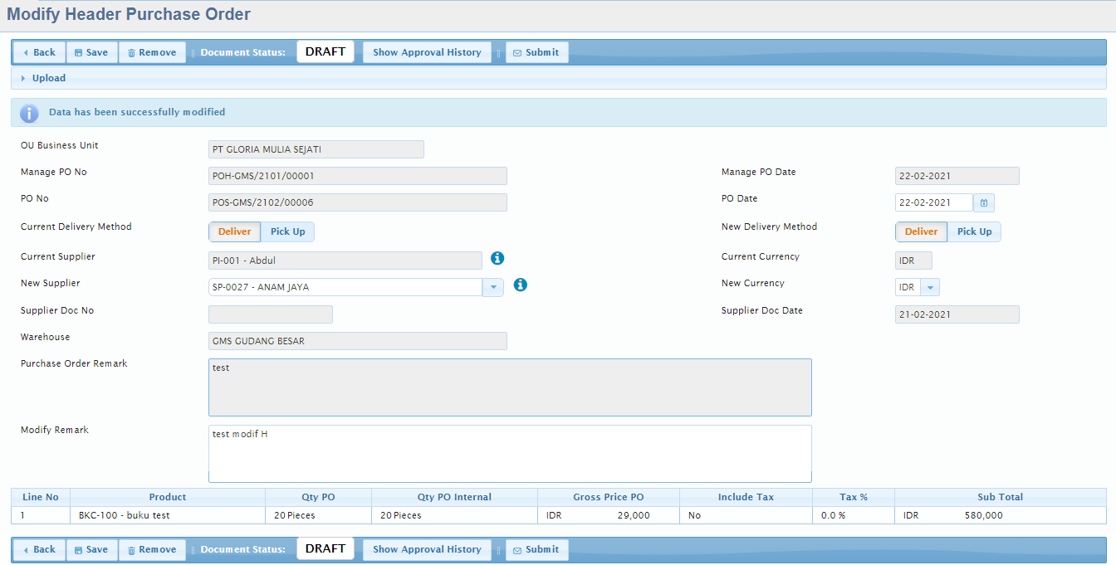Screen dimensions: 1116x565
Task: Click the Tax % column header
Action: 854,497
